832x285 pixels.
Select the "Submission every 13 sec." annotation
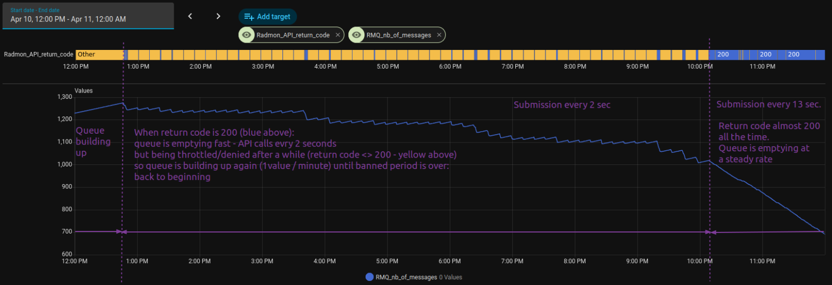tap(768, 105)
